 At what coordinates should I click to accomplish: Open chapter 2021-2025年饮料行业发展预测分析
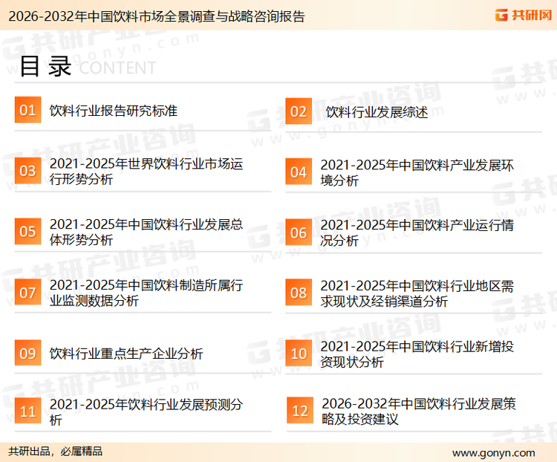coord(146,412)
